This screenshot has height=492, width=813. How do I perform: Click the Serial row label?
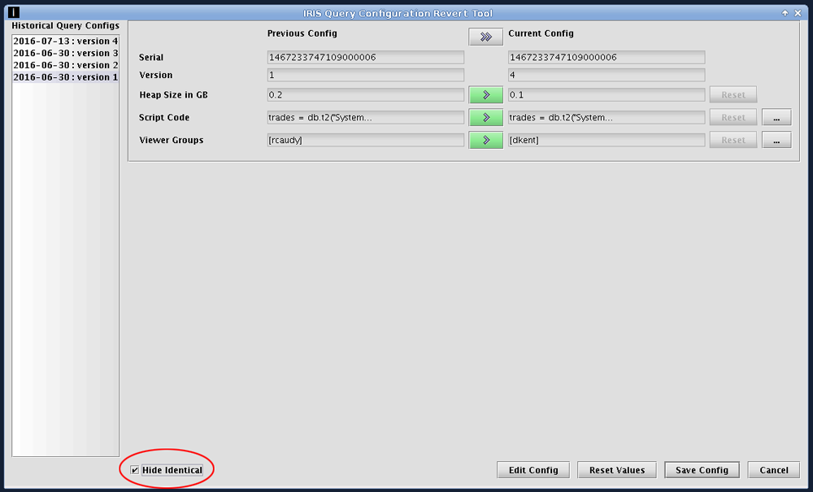click(x=151, y=58)
